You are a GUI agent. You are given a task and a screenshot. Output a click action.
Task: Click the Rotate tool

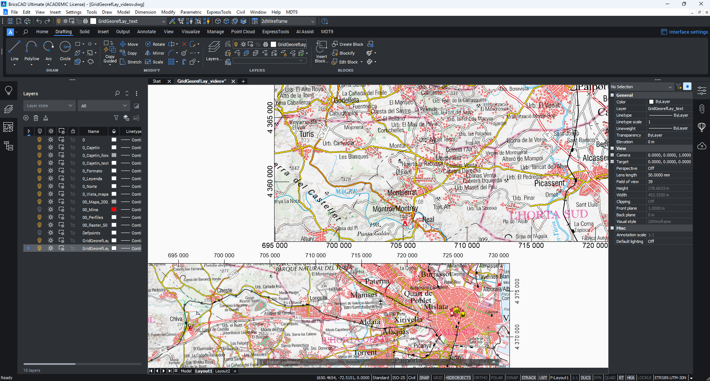[x=155, y=44]
